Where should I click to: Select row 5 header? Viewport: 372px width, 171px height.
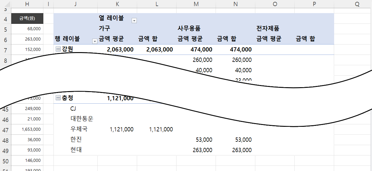(x=5, y=29)
